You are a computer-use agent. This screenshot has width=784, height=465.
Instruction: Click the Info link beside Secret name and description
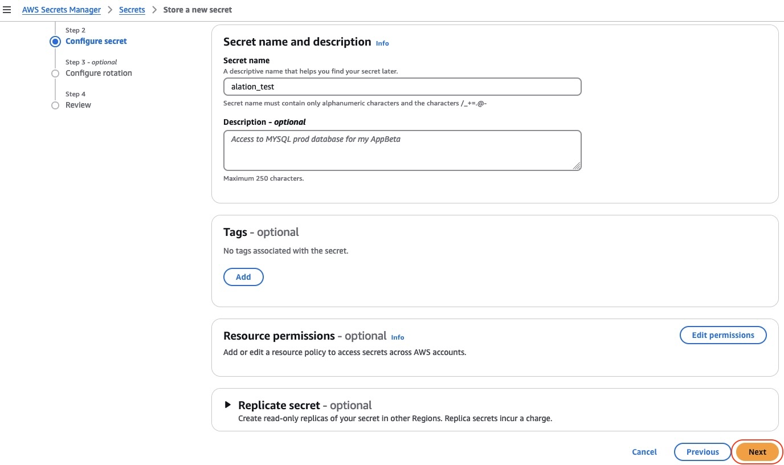382,43
